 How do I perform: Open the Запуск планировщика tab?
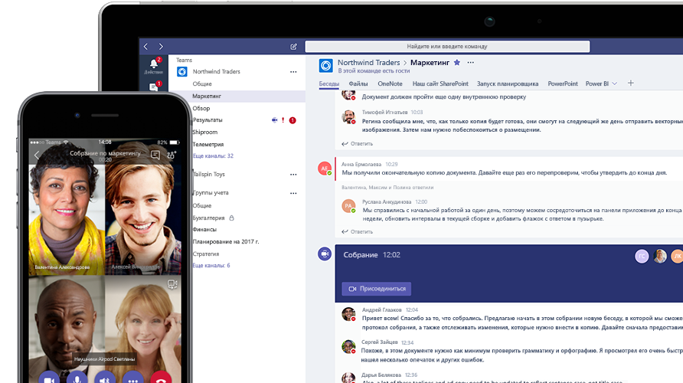click(x=508, y=83)
